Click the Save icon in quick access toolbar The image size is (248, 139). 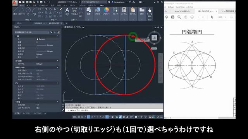click(x=27, y=2)
